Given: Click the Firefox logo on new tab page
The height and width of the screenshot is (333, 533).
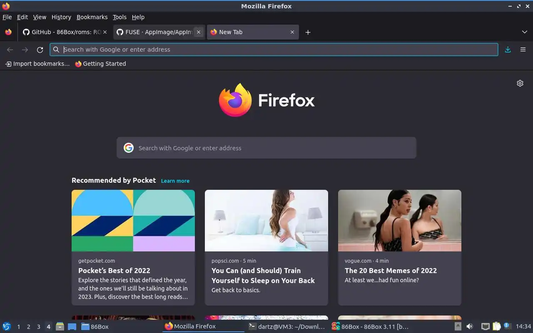Looking at the screenshot, I should pos(266,100).
